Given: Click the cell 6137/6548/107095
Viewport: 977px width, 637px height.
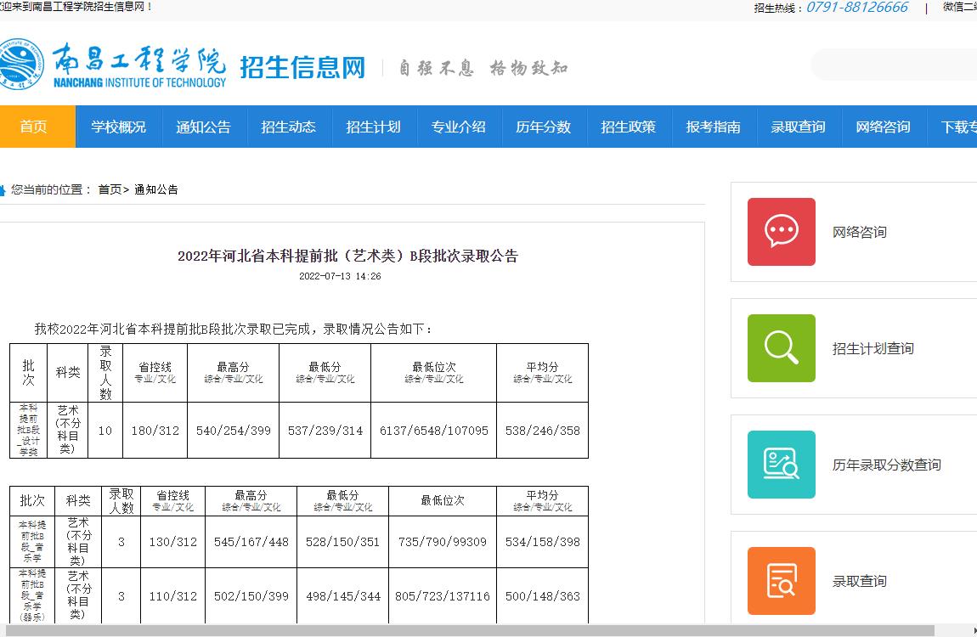Looking at the screenshot, I should click(x=433, y=431).
